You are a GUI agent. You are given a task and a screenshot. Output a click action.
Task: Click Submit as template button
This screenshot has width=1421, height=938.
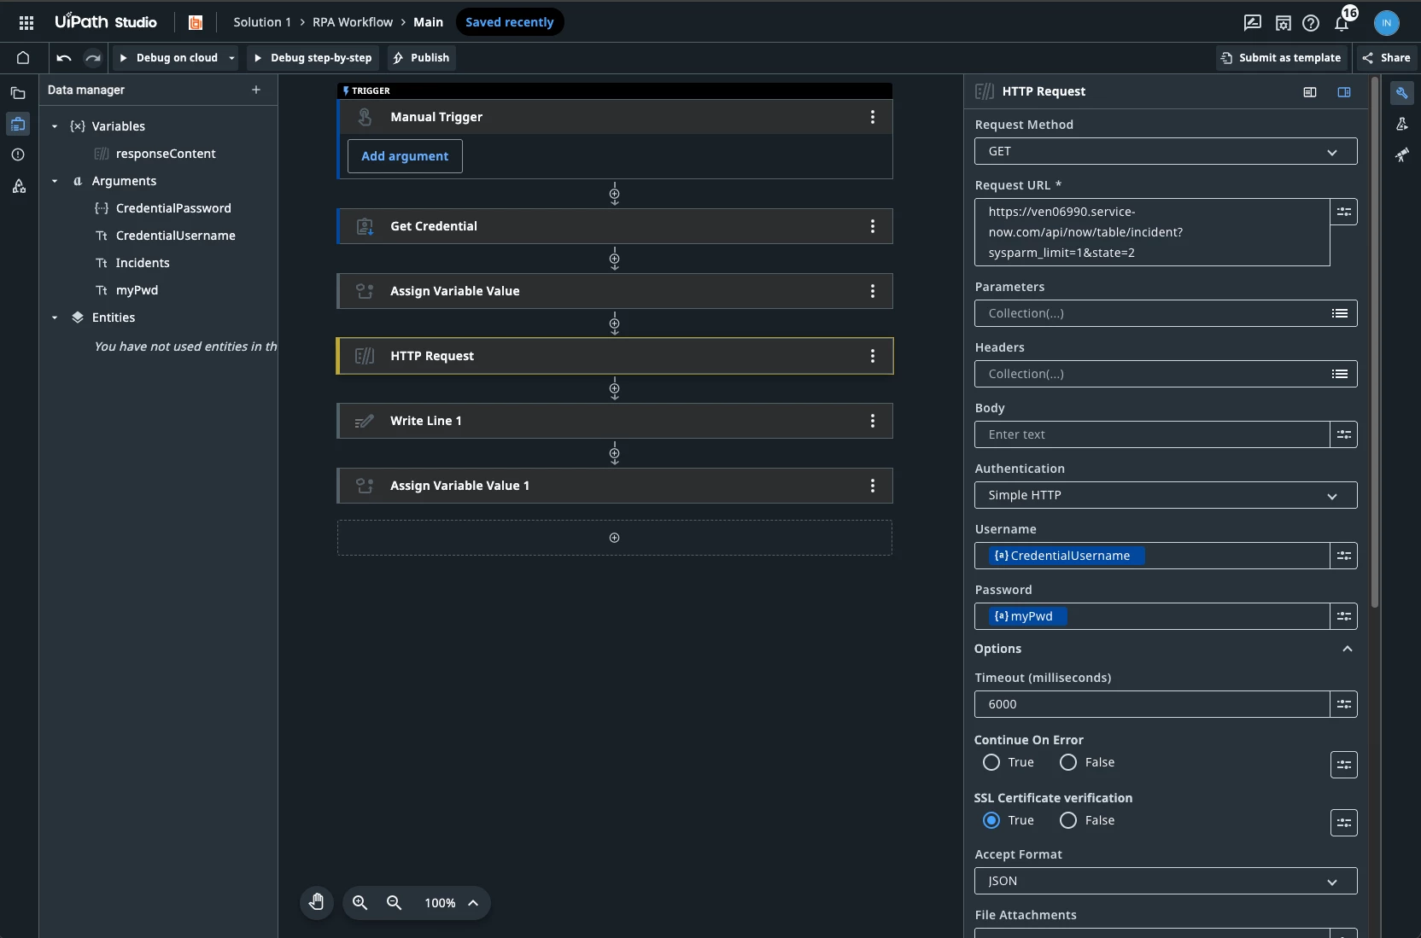click(1281, 58)
